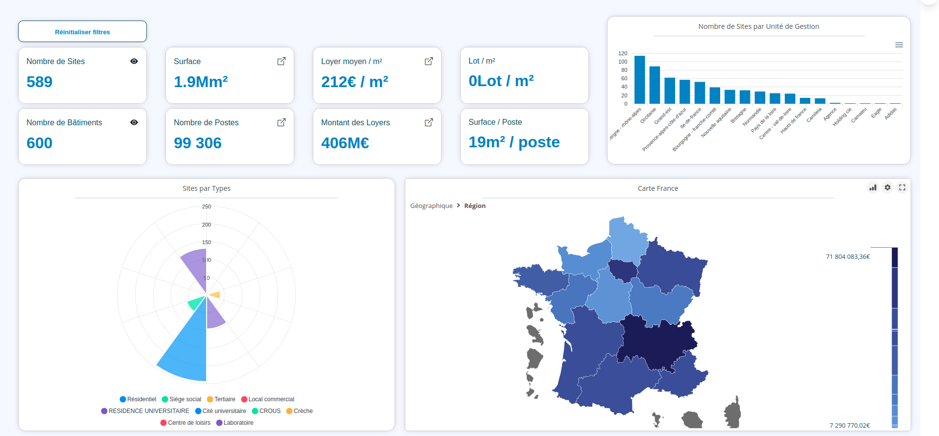Click the Nombre de Postes open-link icon

(282, 122)
